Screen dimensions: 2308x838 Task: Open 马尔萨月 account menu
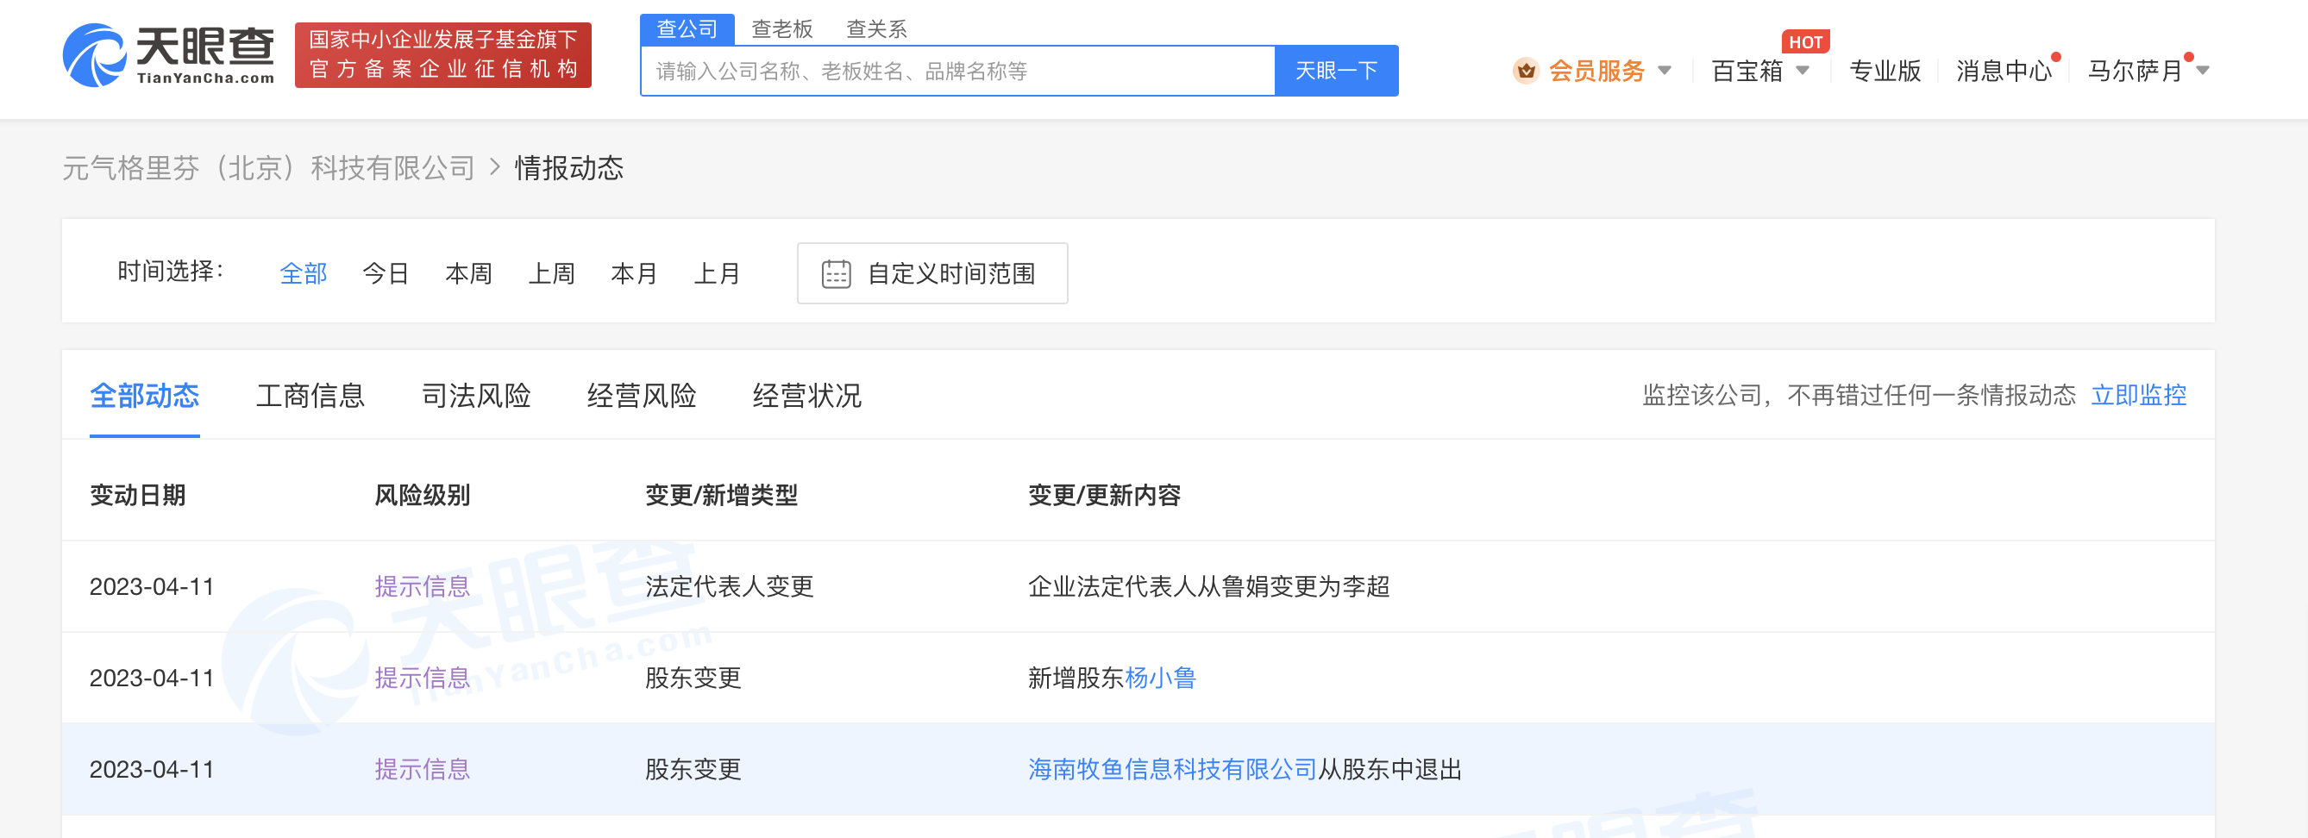pyautogui.click(x=2136, y=70)
